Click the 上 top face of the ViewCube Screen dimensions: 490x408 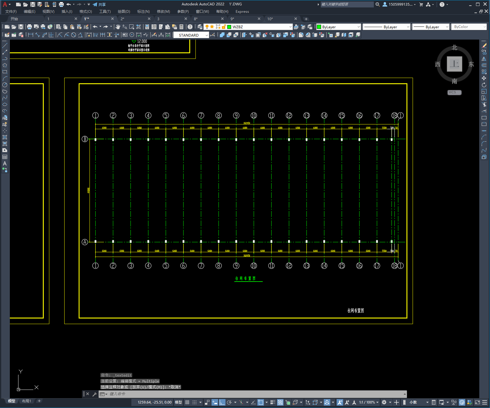pos(455,64)
